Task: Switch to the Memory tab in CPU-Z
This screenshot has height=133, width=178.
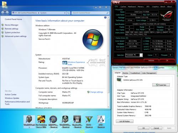Action: (141, 7)
